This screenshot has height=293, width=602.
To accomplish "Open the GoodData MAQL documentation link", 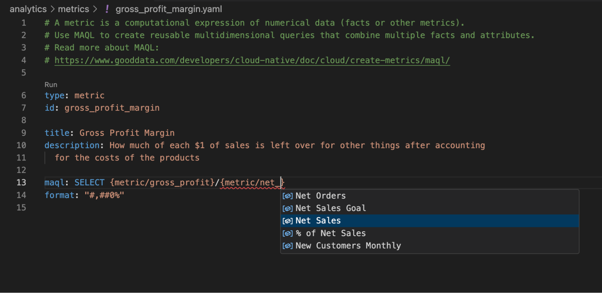I will 252,60.
